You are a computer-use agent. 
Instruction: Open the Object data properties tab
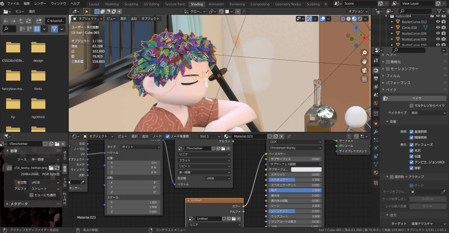[x=376, y=164]
